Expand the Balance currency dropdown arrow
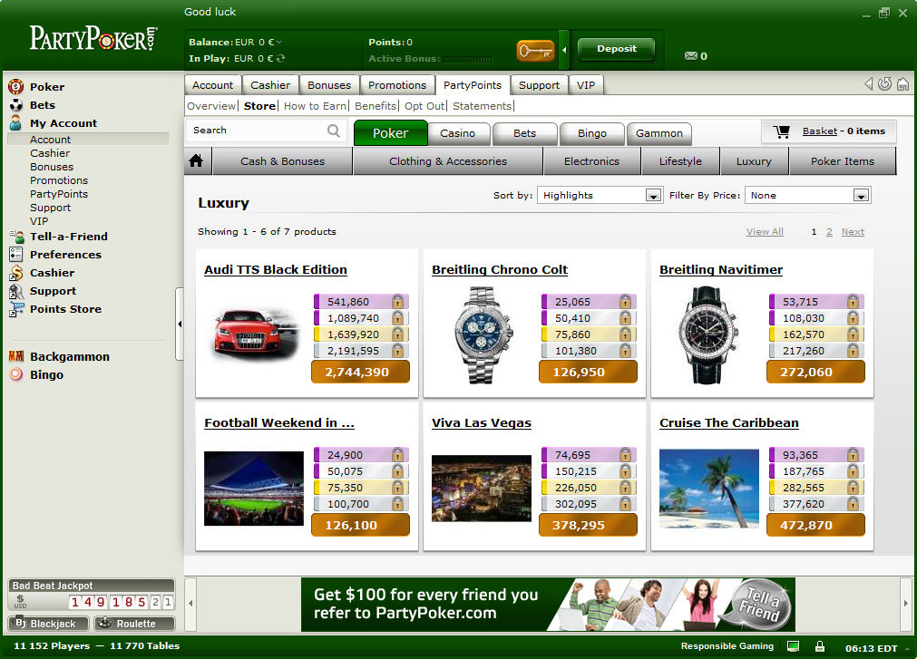 (279, 42)
